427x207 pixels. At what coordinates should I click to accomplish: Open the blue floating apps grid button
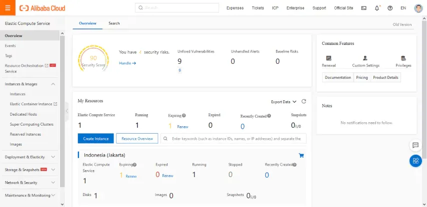pyautogui.click(x=415, y=161)
